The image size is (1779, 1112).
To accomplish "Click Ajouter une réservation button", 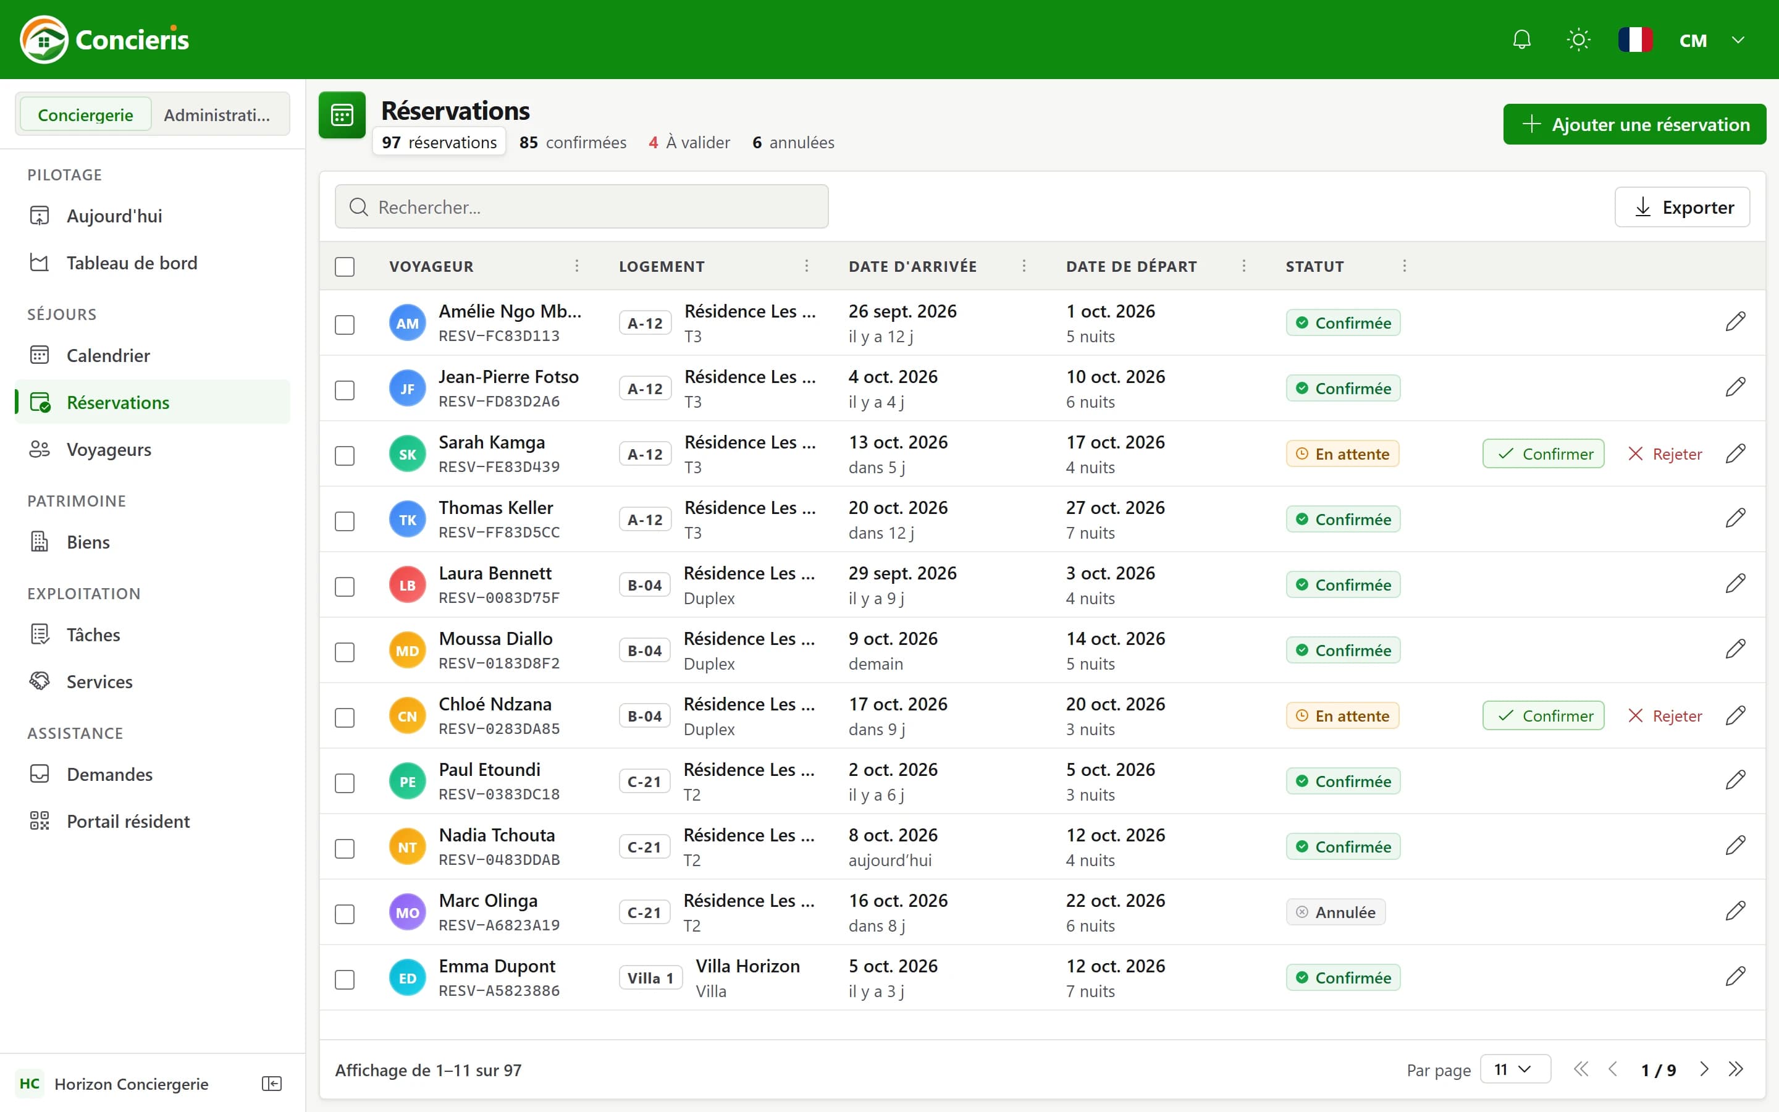I will 1634,124.
